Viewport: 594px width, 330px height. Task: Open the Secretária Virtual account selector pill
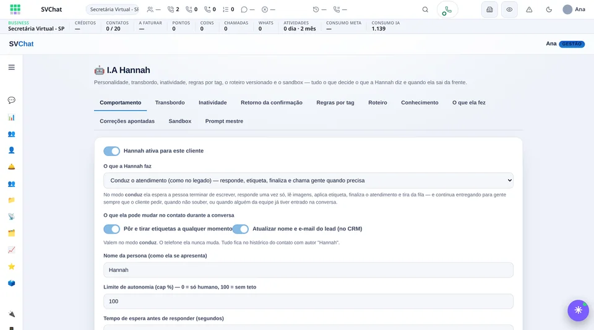[x=113, y=9]
